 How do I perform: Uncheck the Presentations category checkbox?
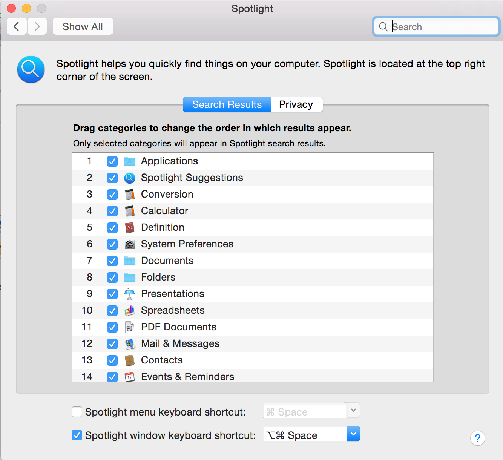click(x=112, y=294)
